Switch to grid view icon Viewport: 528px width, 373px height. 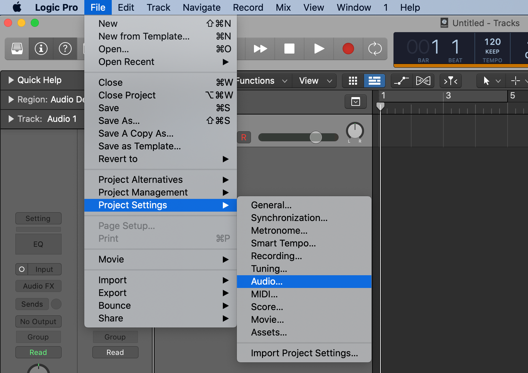point(353,81)
